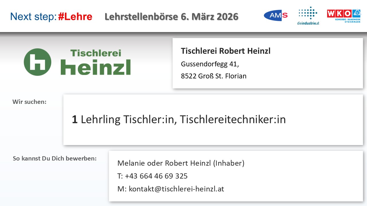Click the Lehrstellenbörse 6. März 2026 heading
Screen dimensions: 367x206
coord(171,17)
